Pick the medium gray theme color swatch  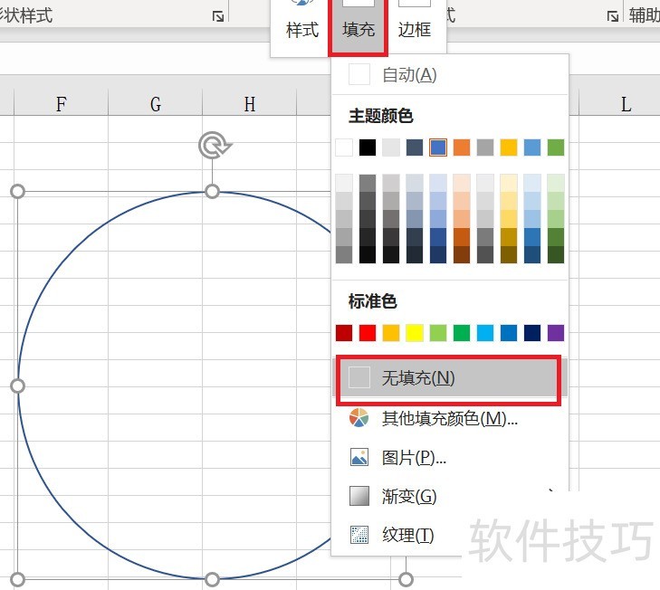click(x=485, y=147)
